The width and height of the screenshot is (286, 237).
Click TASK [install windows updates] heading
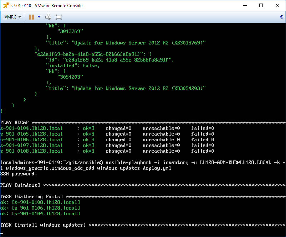click(x=43, y=225)
